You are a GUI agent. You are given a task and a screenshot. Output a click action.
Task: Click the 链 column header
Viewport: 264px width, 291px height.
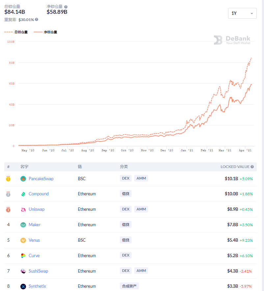tap(80, 167)
